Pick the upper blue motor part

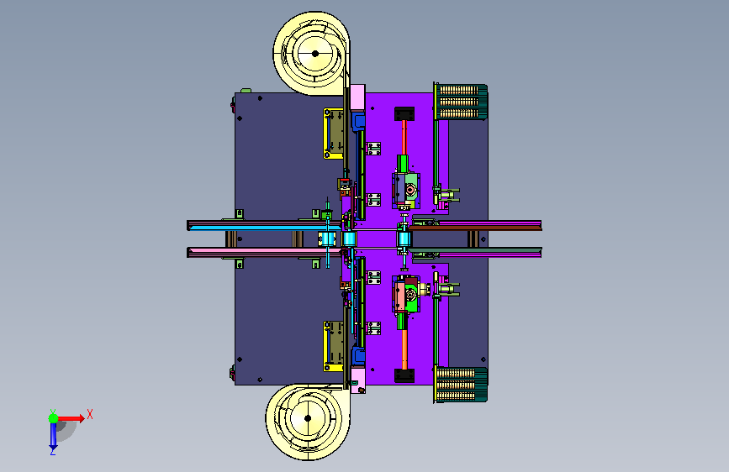click(x=358, y=121)
